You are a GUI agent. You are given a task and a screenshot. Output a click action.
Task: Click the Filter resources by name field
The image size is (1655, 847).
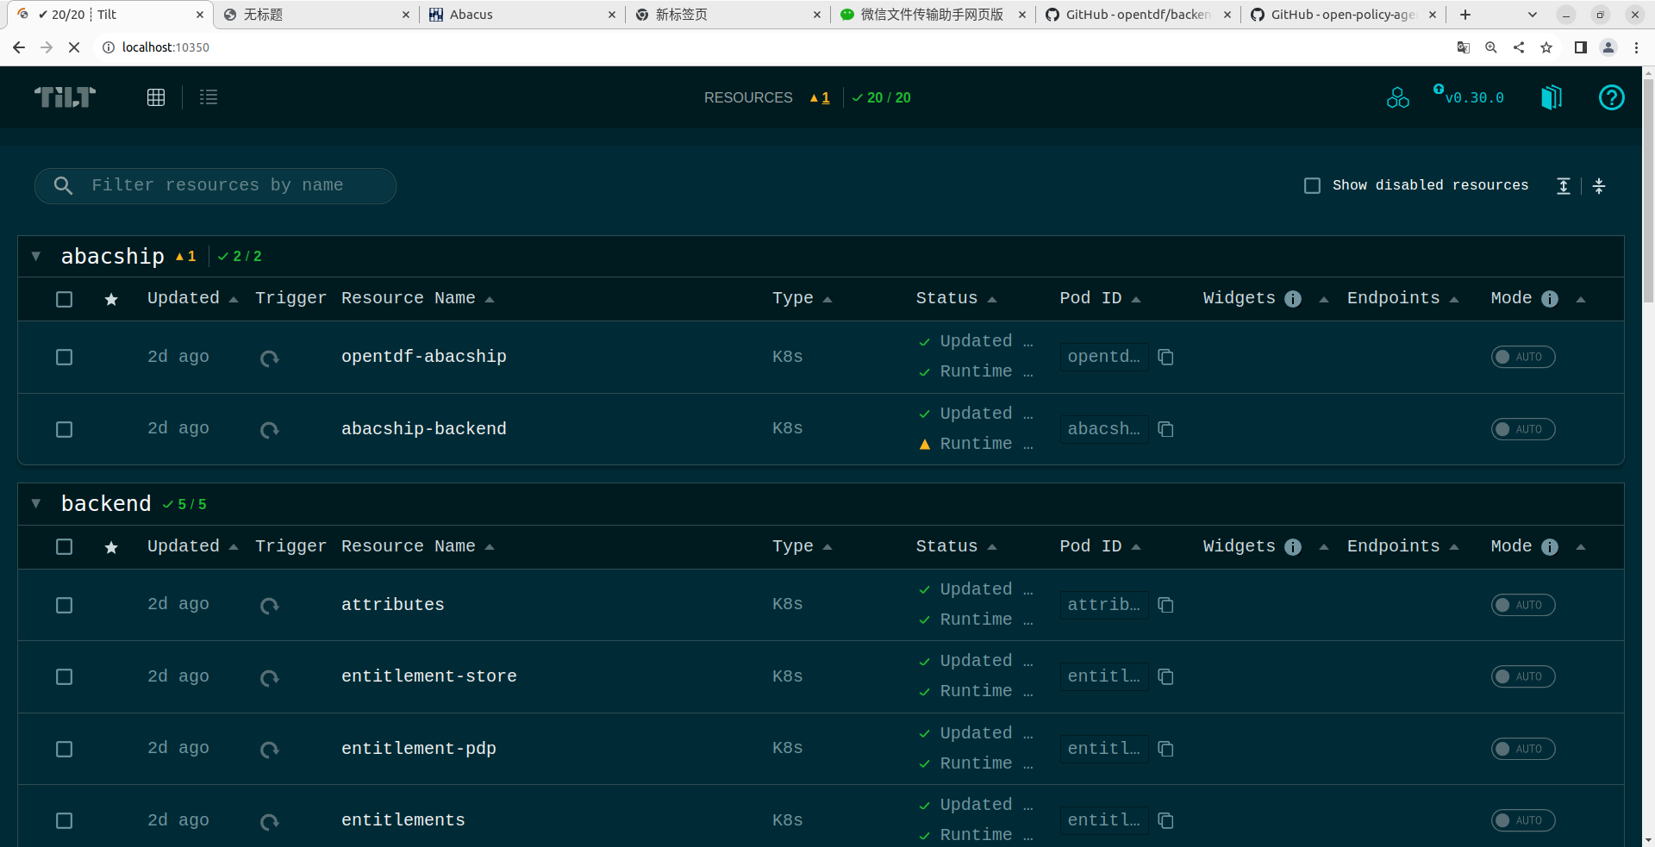pos(215,186)
